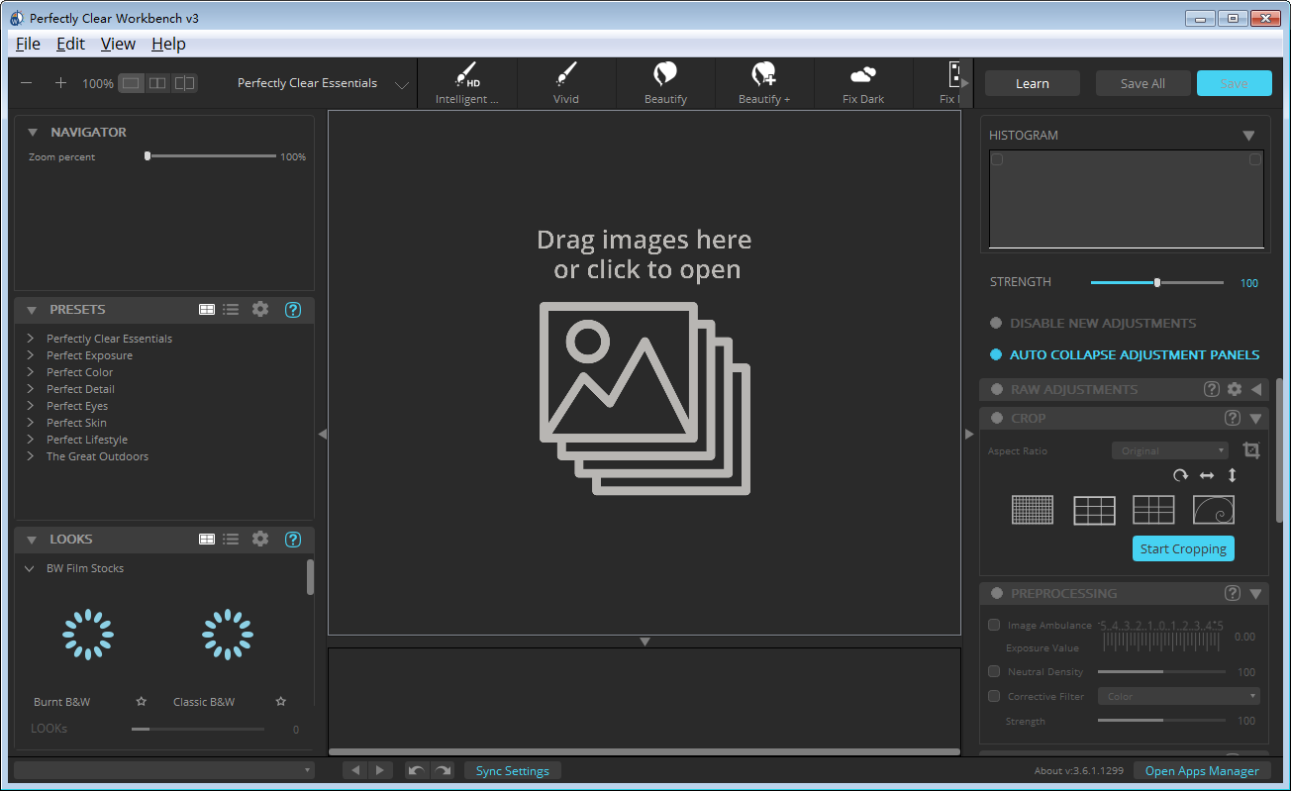The width and height of the screenshot is (1291, 791).
Task: Select the fine grid crop overlay
Action: 1033,510
